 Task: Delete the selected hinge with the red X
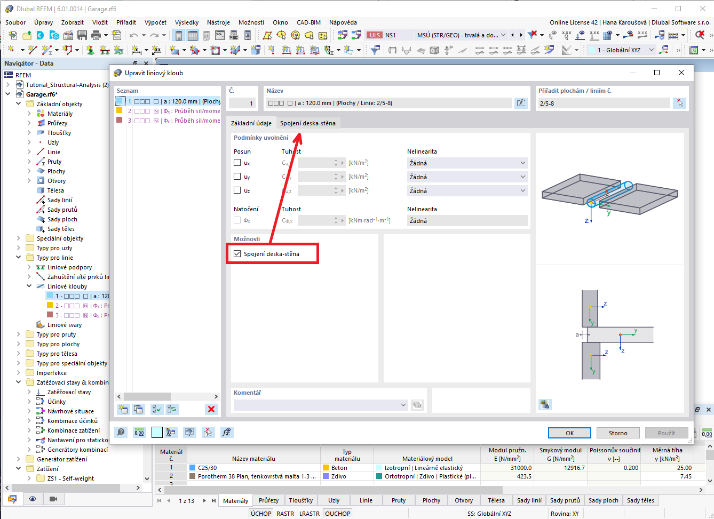click(211, 409)
